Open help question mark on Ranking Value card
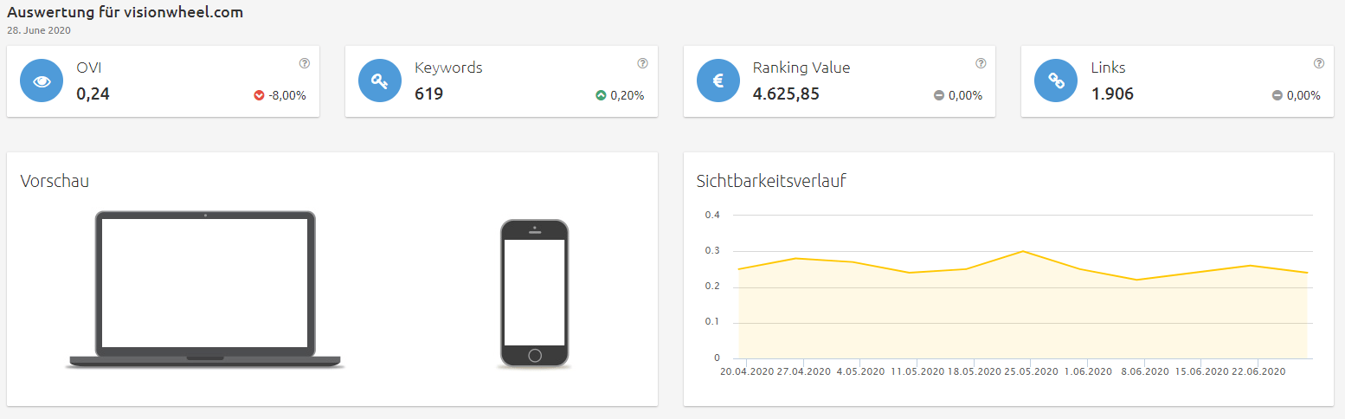Screen dimensions: 1345x419 point(981,63)
